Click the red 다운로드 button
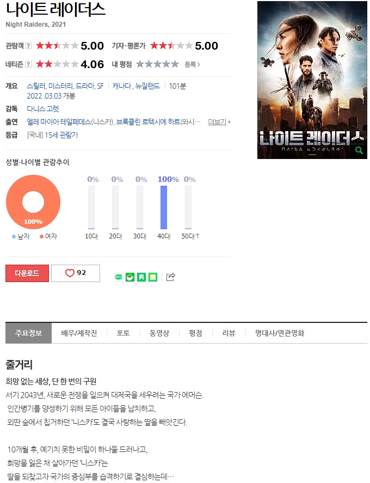 27,273
